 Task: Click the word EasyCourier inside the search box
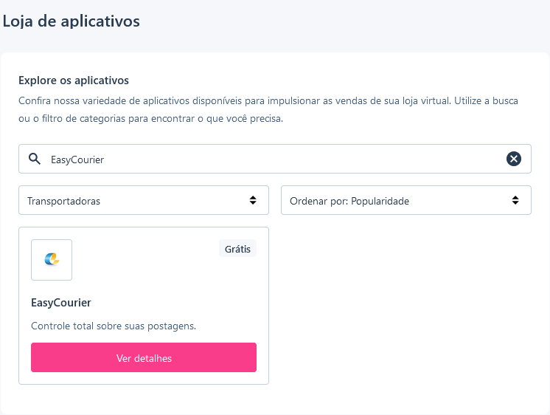point(77,160)
